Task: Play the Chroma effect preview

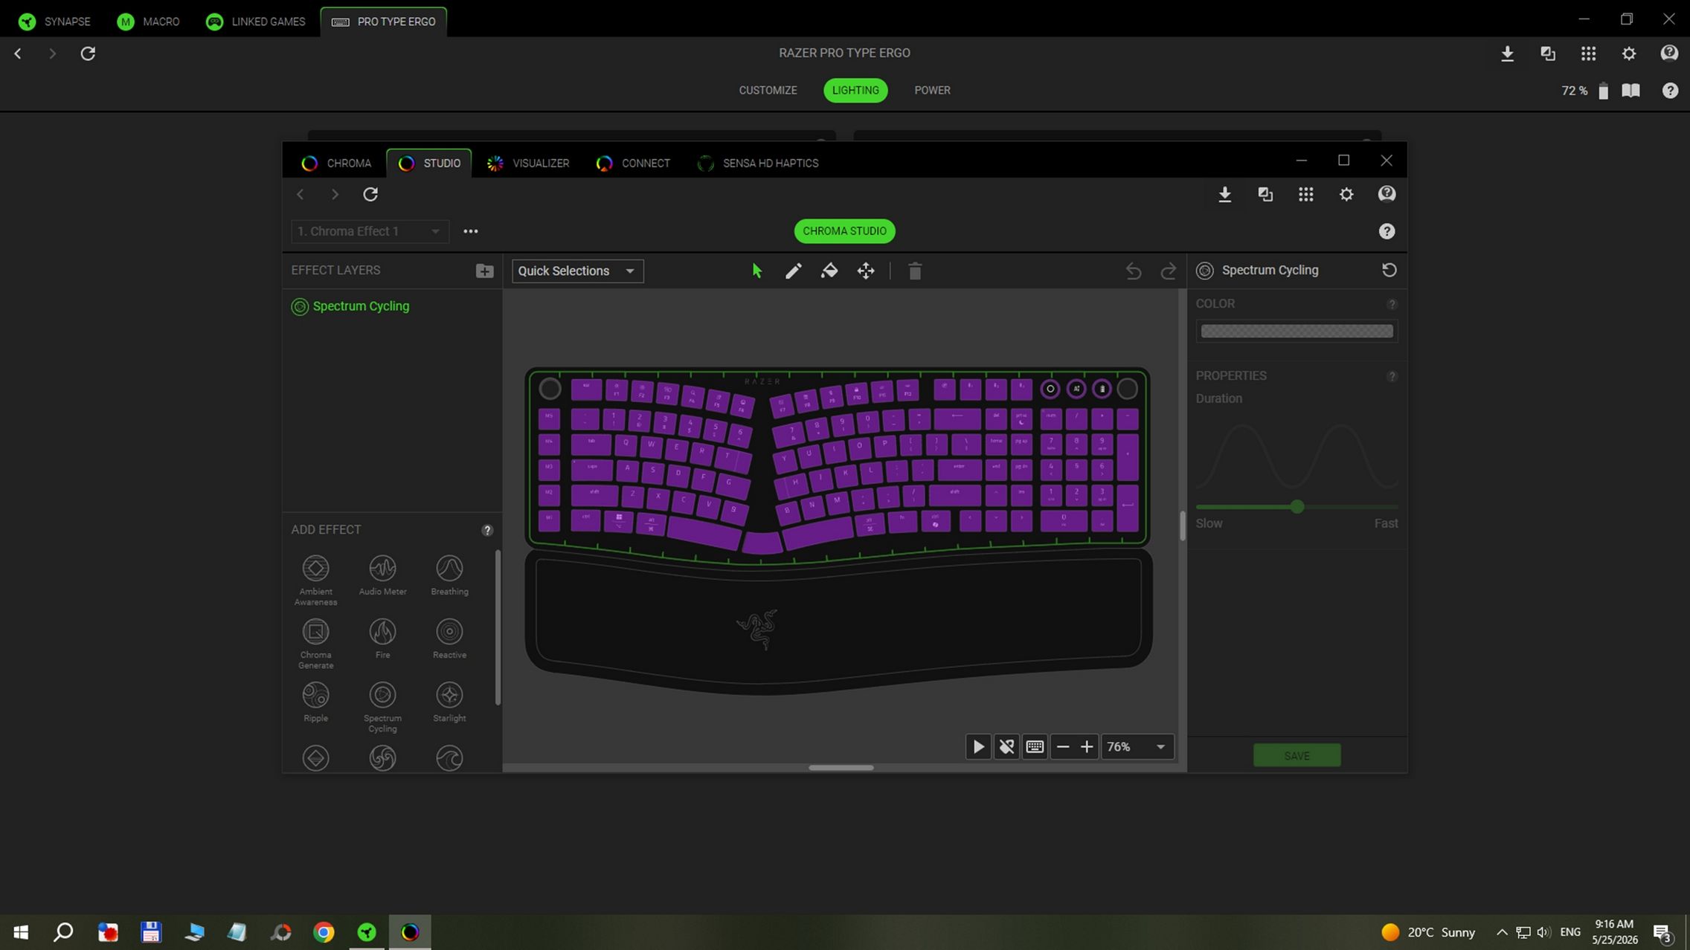Action: (978, 746)
